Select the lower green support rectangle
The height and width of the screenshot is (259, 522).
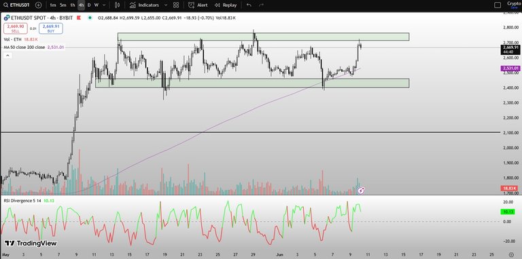coord(252,83)
